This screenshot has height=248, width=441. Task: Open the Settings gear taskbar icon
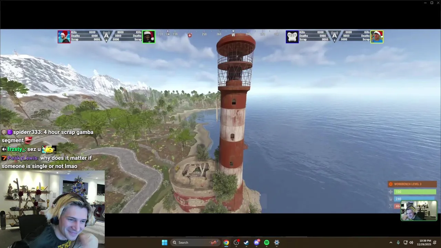(277, 242)
